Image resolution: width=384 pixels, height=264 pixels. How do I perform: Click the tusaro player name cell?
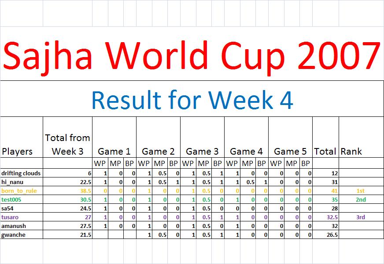10,217
